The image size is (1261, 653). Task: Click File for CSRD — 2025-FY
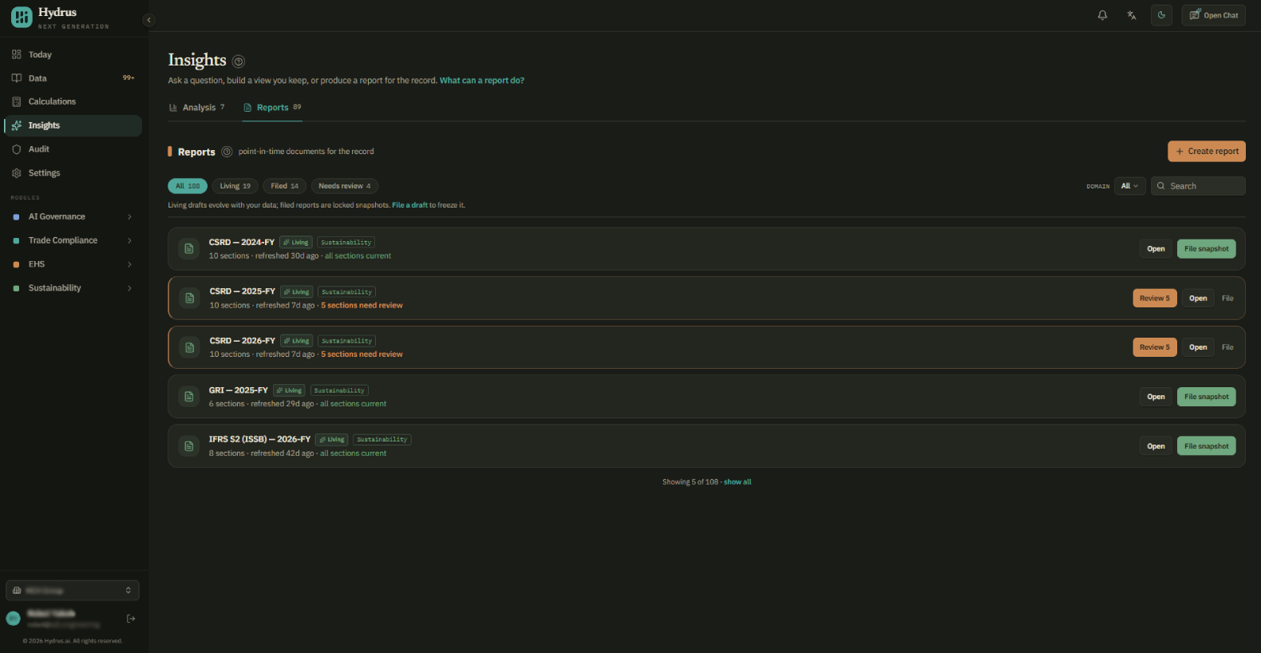[1227, 299]
